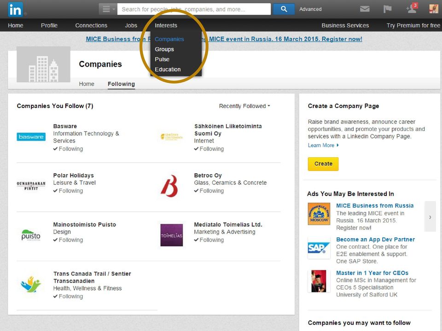Viewport: 442px width, 331px height.
Task: Open the search category menu icon
Action: click(108, 9)
